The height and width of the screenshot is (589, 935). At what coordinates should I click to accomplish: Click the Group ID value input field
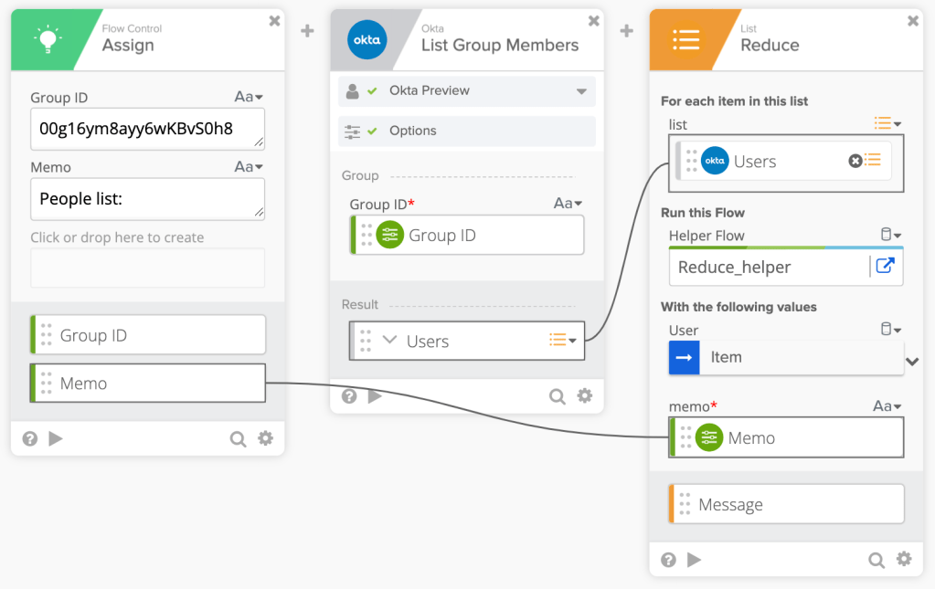pos(146,129)
